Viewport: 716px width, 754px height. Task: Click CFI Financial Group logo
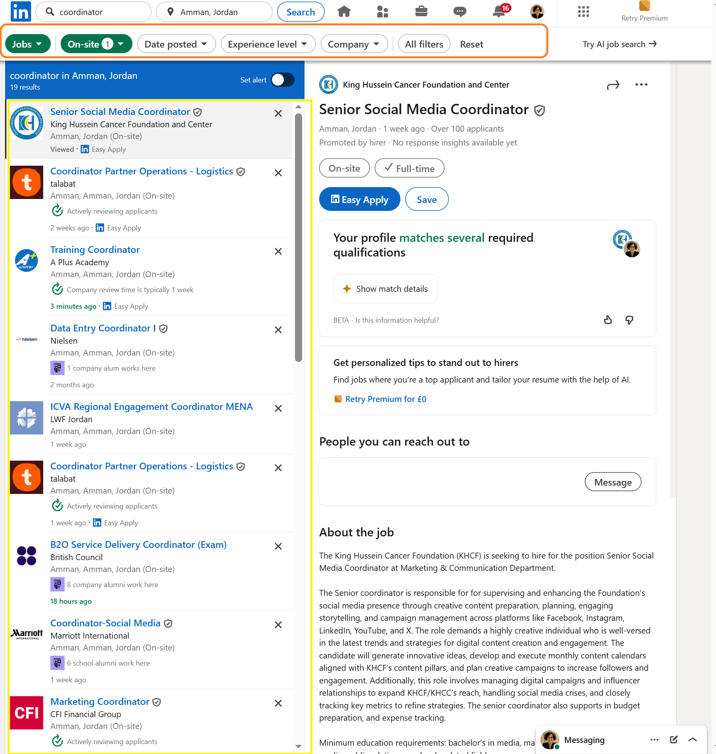[x=27, y=713]
